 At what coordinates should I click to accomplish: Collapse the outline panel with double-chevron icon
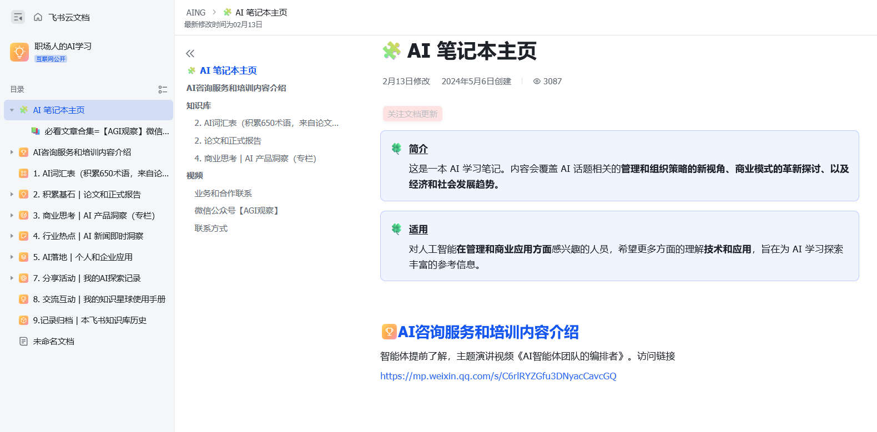point(190,53)
